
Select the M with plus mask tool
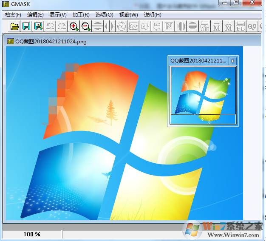coord(228,26)
